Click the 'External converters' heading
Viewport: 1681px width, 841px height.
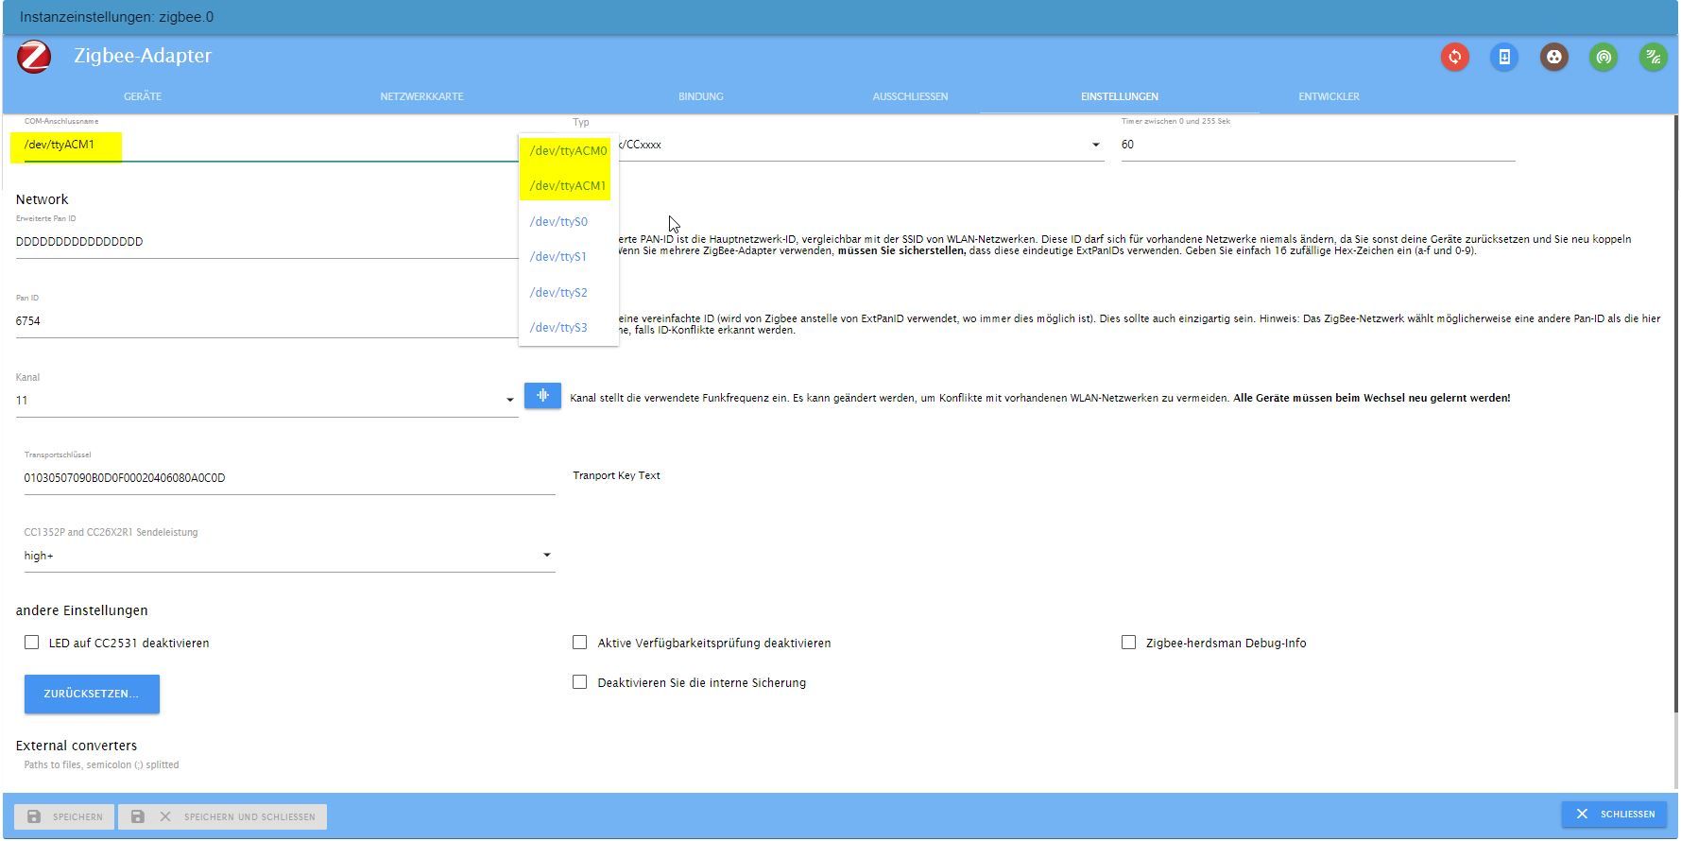coord(77,746)
